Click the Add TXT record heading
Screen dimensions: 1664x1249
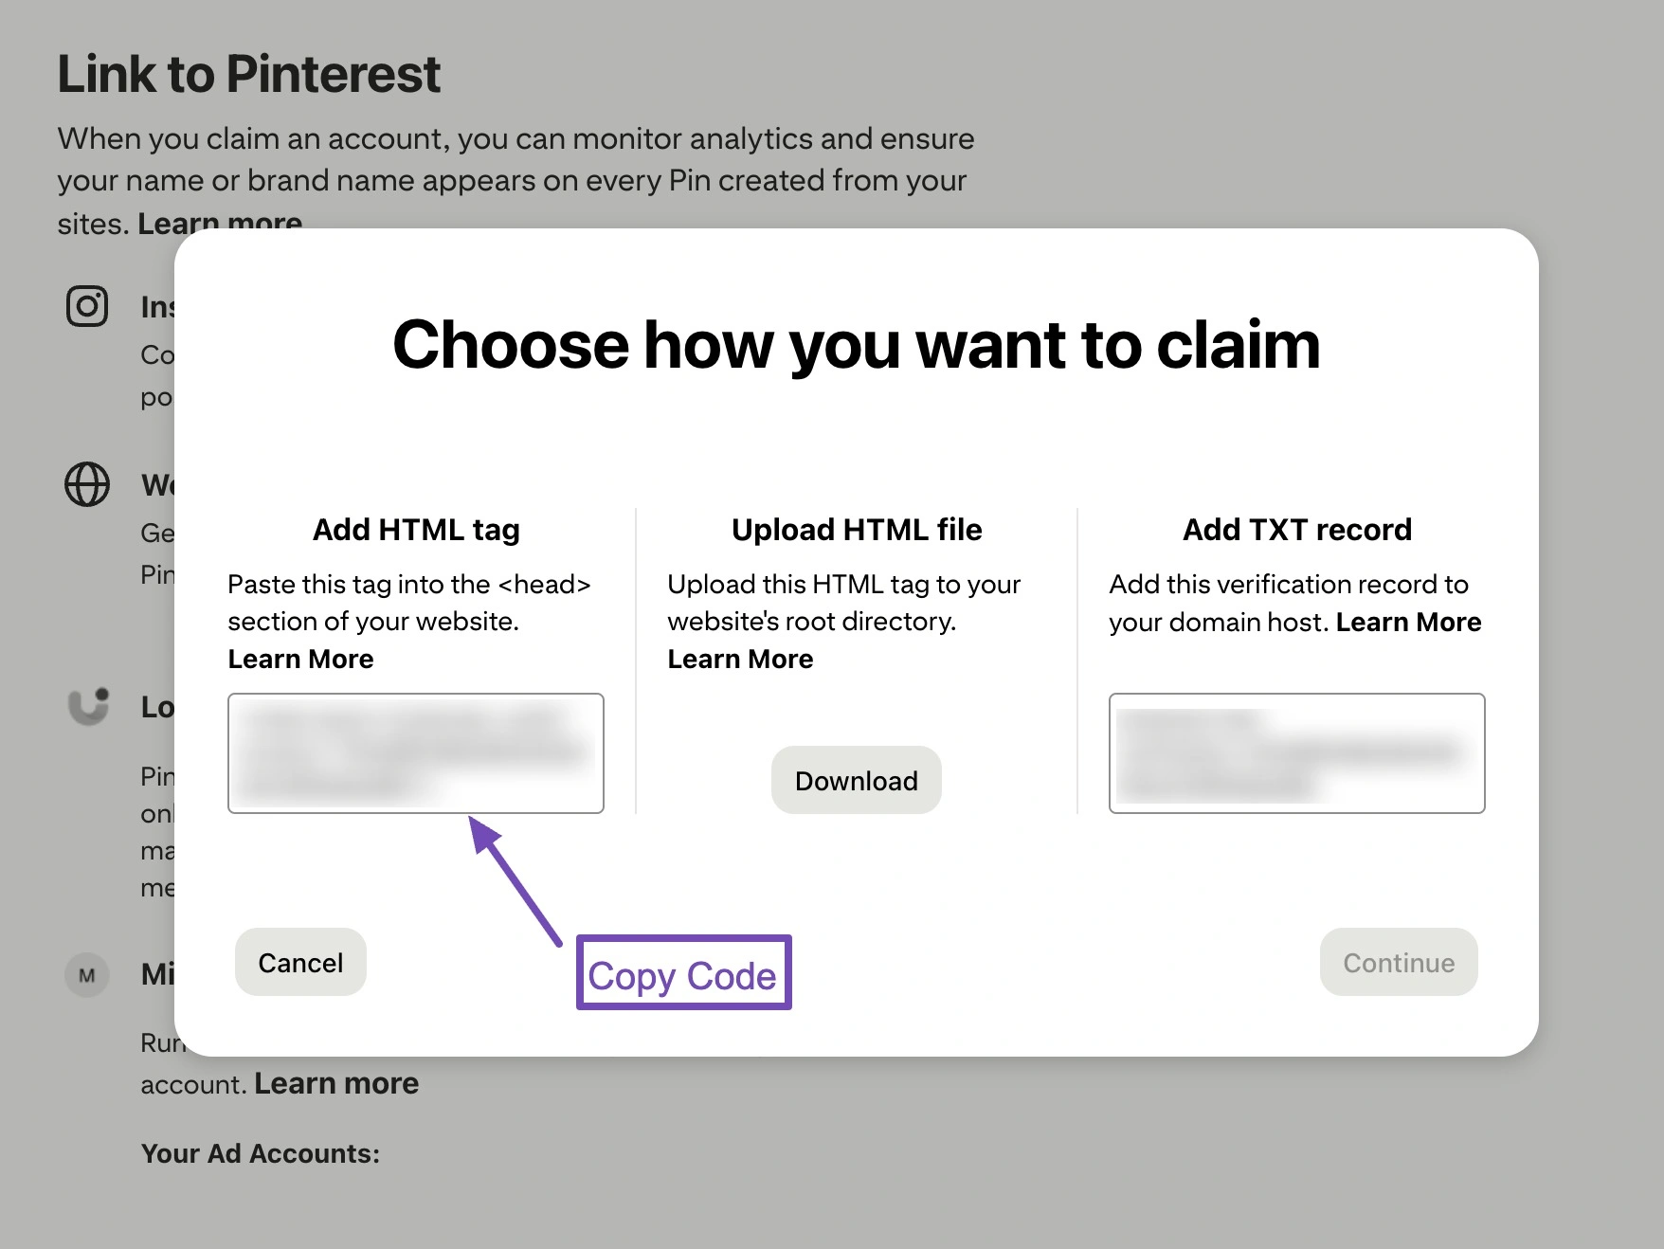[1296, 529]
